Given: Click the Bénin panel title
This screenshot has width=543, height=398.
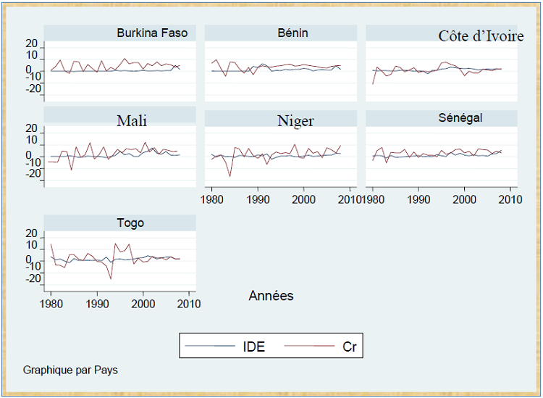Looking at the screenshot, I should tap(292, 33).
